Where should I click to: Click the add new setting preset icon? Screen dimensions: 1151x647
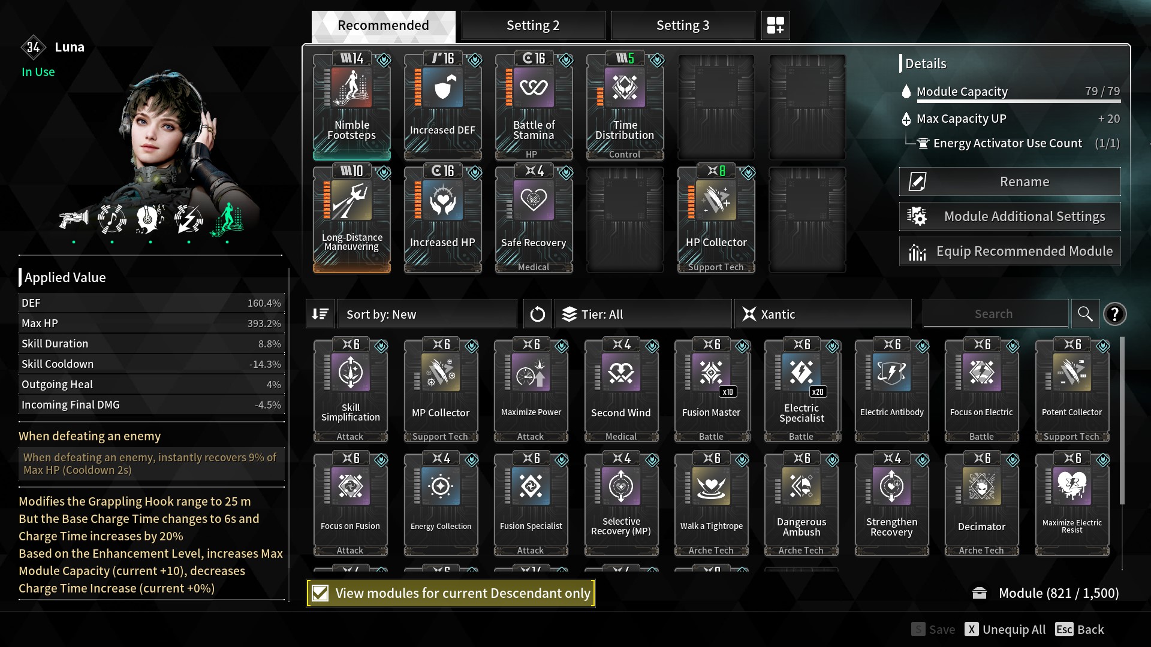pyautogui.click(x=775, y=25)
